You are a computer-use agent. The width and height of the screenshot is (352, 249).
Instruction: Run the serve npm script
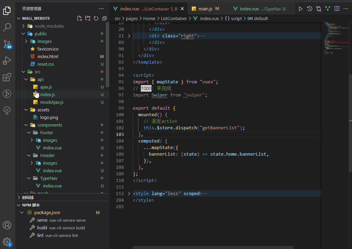42,220
